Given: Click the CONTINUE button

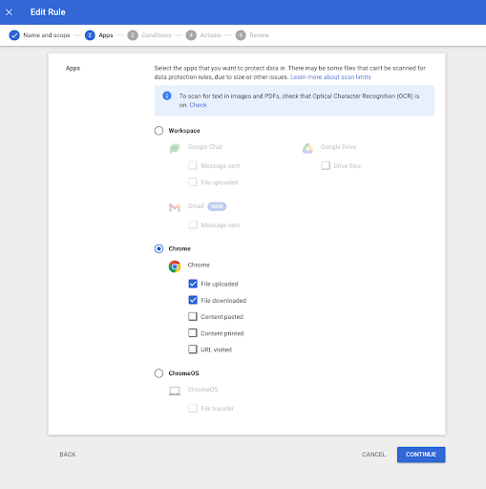Looking at the screenshot, I should [x=421, y=455].
